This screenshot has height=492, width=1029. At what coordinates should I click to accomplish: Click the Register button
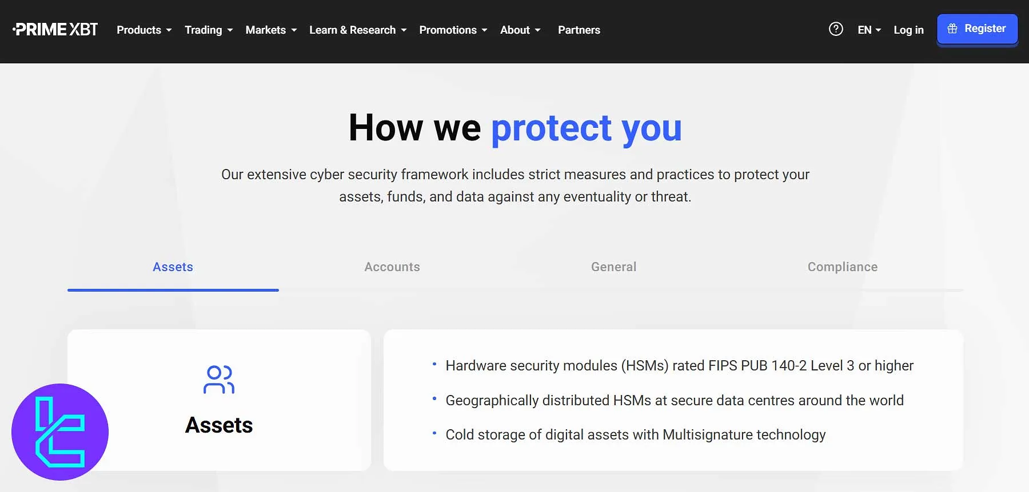pos(977,28)
